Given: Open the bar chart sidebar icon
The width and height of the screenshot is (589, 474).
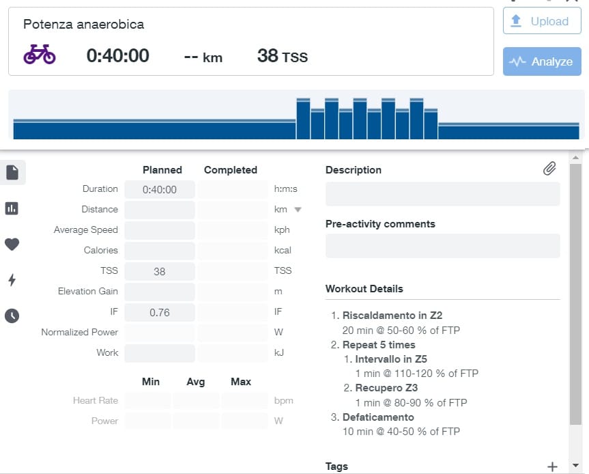Looking at the screenshot, I should [x=12, y=208].
